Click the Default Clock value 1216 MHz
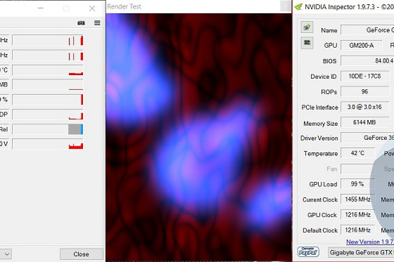394x262 pixels. click(x=358, y=230)
